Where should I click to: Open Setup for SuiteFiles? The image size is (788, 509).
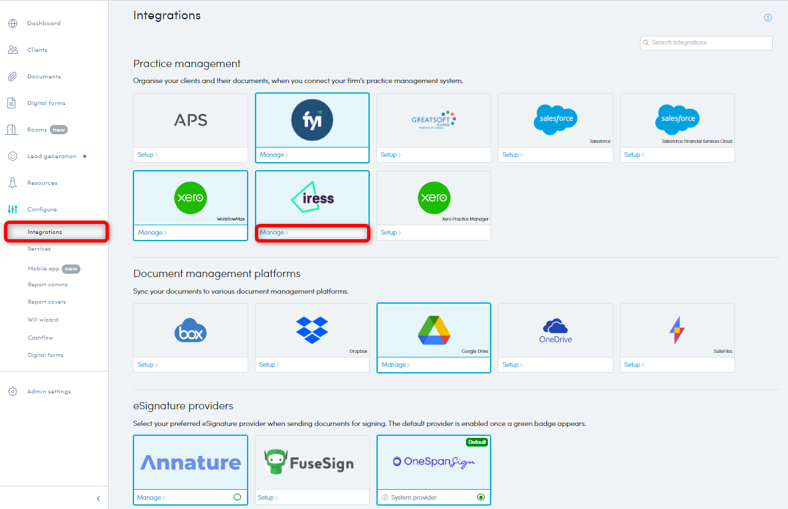[x=634, y=365]
